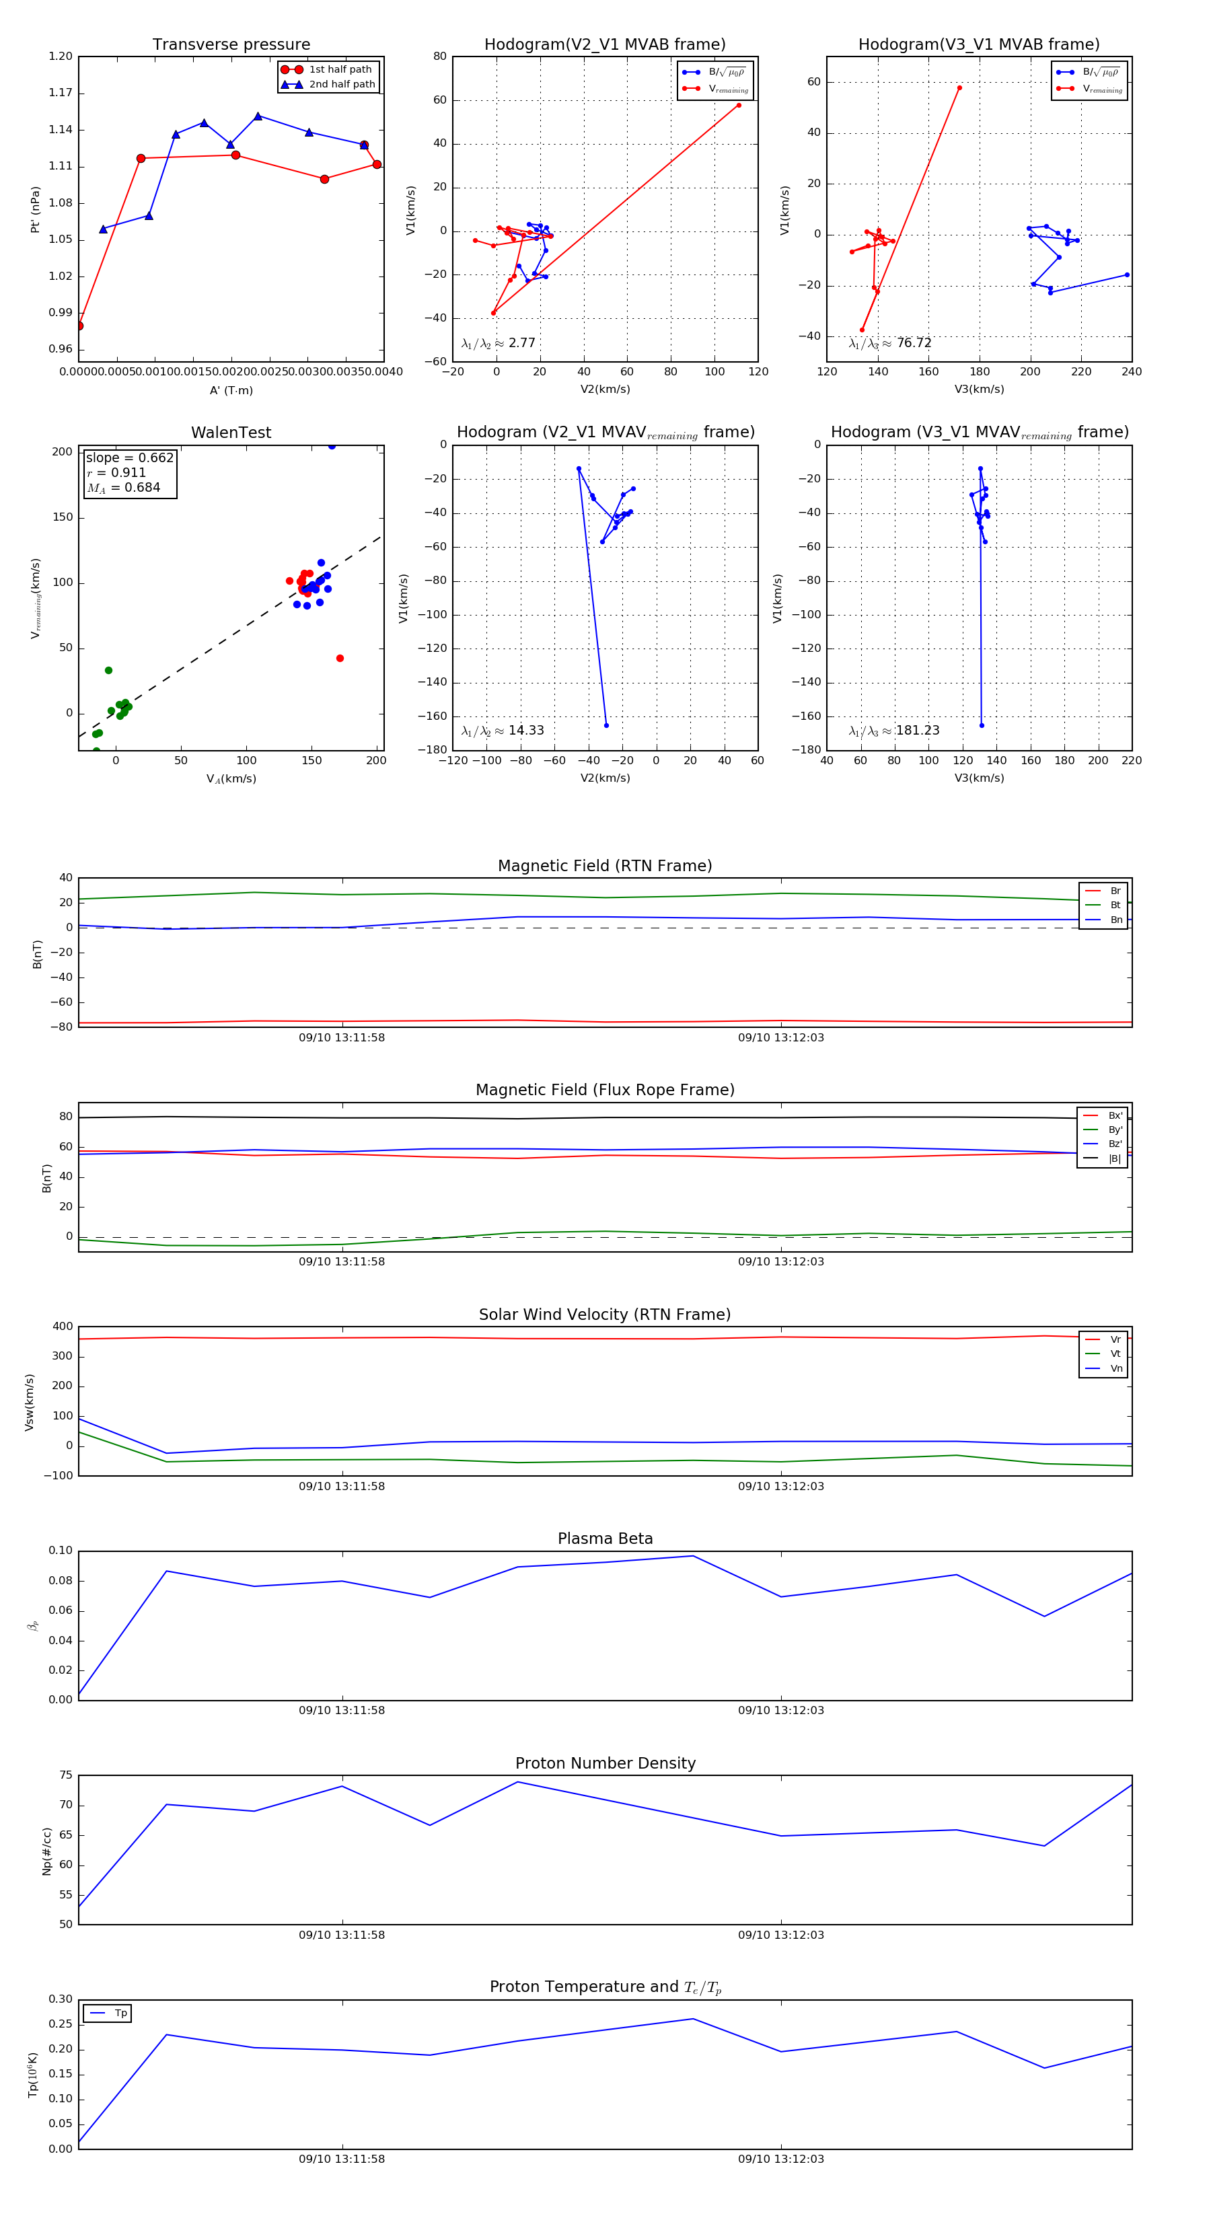Click the 'Transverse pressure' plot title
The height and width of the screenshot is (2220, 1211).
click(231, 45)
